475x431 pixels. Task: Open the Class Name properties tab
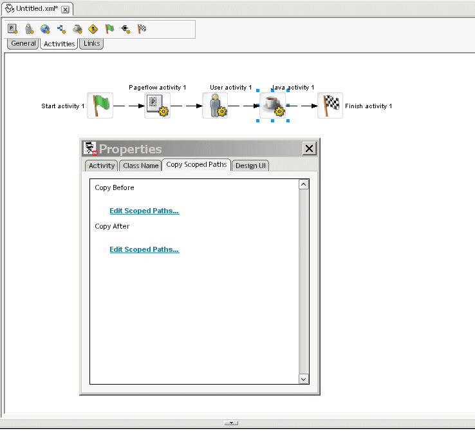pos(140,166)
